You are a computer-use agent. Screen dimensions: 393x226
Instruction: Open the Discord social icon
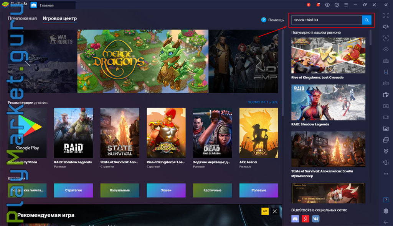click(295, 219)
